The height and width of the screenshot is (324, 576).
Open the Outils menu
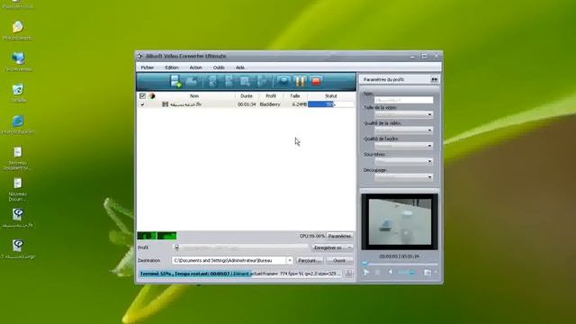219,67
